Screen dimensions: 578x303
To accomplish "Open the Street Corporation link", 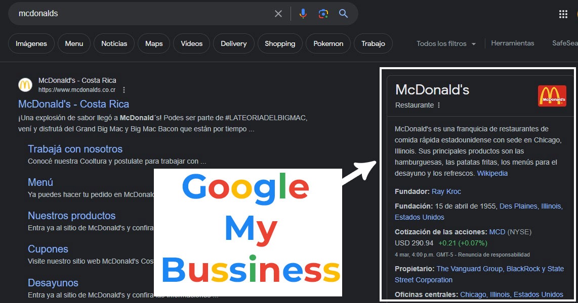I will 424,280.
